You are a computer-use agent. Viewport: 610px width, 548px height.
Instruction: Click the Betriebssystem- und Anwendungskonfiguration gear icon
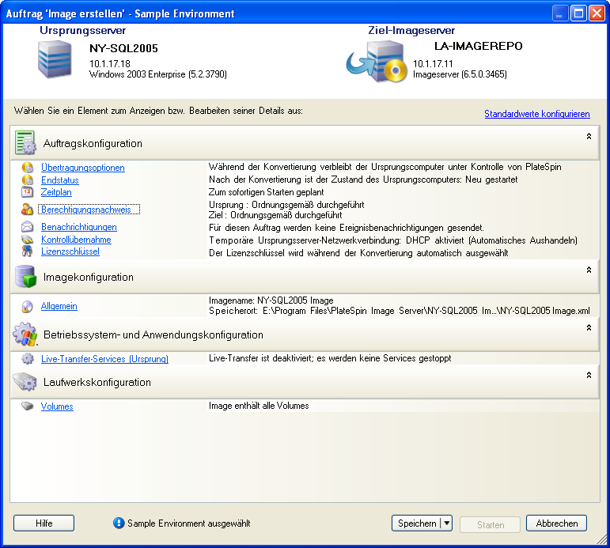[25, 334]
